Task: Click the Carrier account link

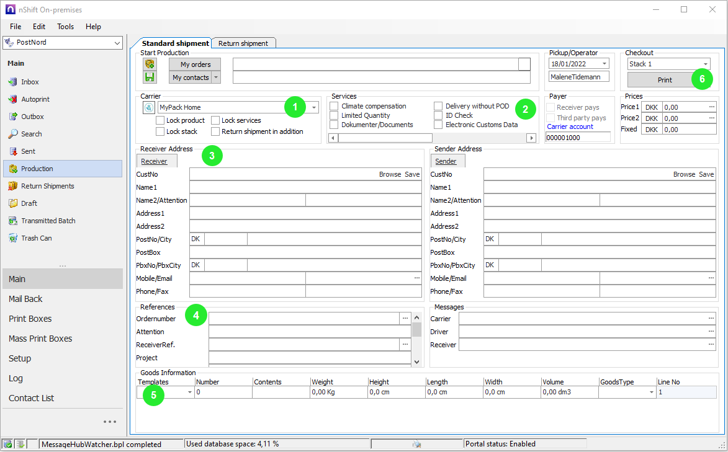Action: click(x=570, y=126)
